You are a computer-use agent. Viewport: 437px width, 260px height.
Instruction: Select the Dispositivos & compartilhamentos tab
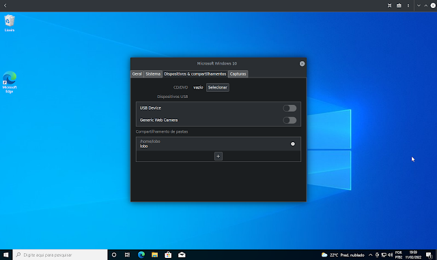point(195,74)
